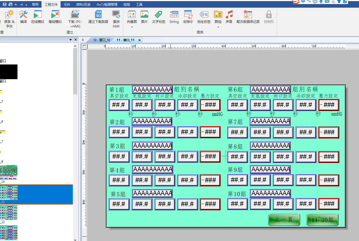Open the window list panel dropdown arrow
This screenshot has width=359, height=241.
pyautogui.click(x=71, y=40)
